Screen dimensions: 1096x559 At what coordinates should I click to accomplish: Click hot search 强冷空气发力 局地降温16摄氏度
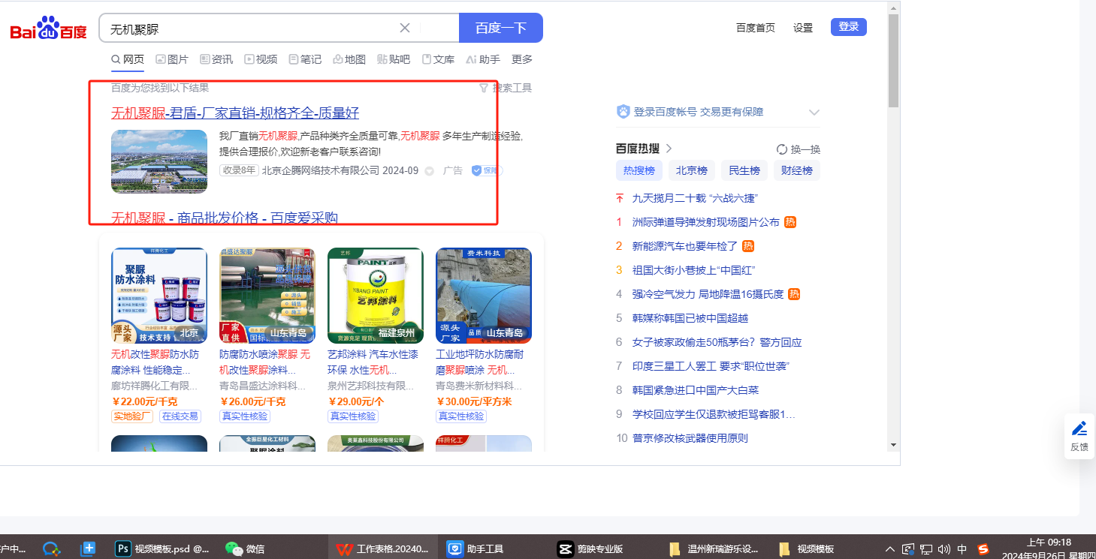(708, 294)
